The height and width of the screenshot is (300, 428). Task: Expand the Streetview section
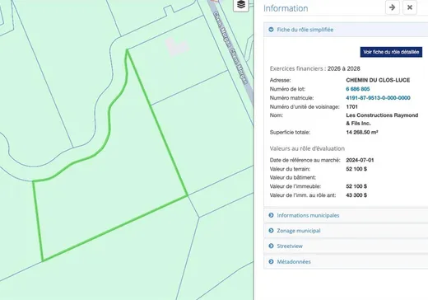click(346, 246)
